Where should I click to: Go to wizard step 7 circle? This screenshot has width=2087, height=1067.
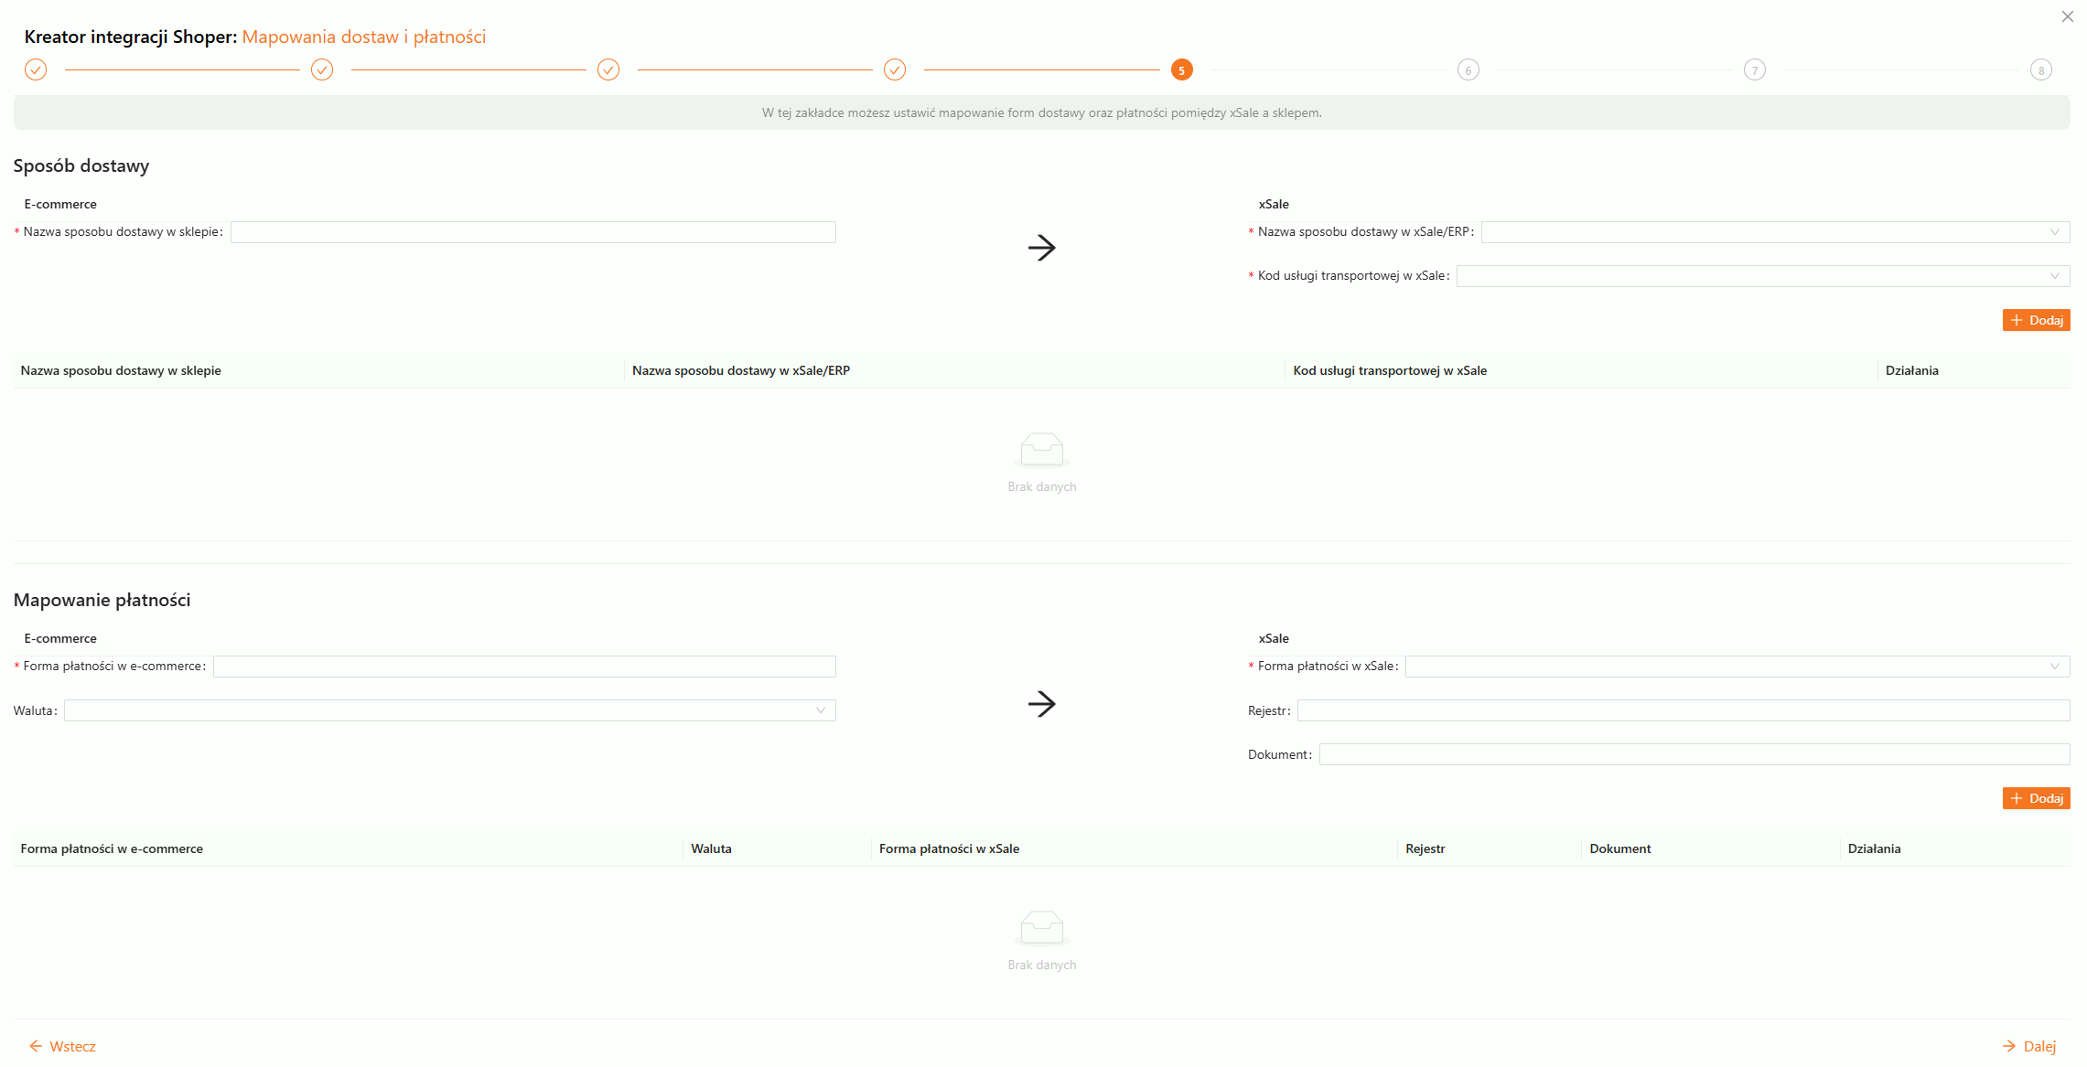[1754, 70]
